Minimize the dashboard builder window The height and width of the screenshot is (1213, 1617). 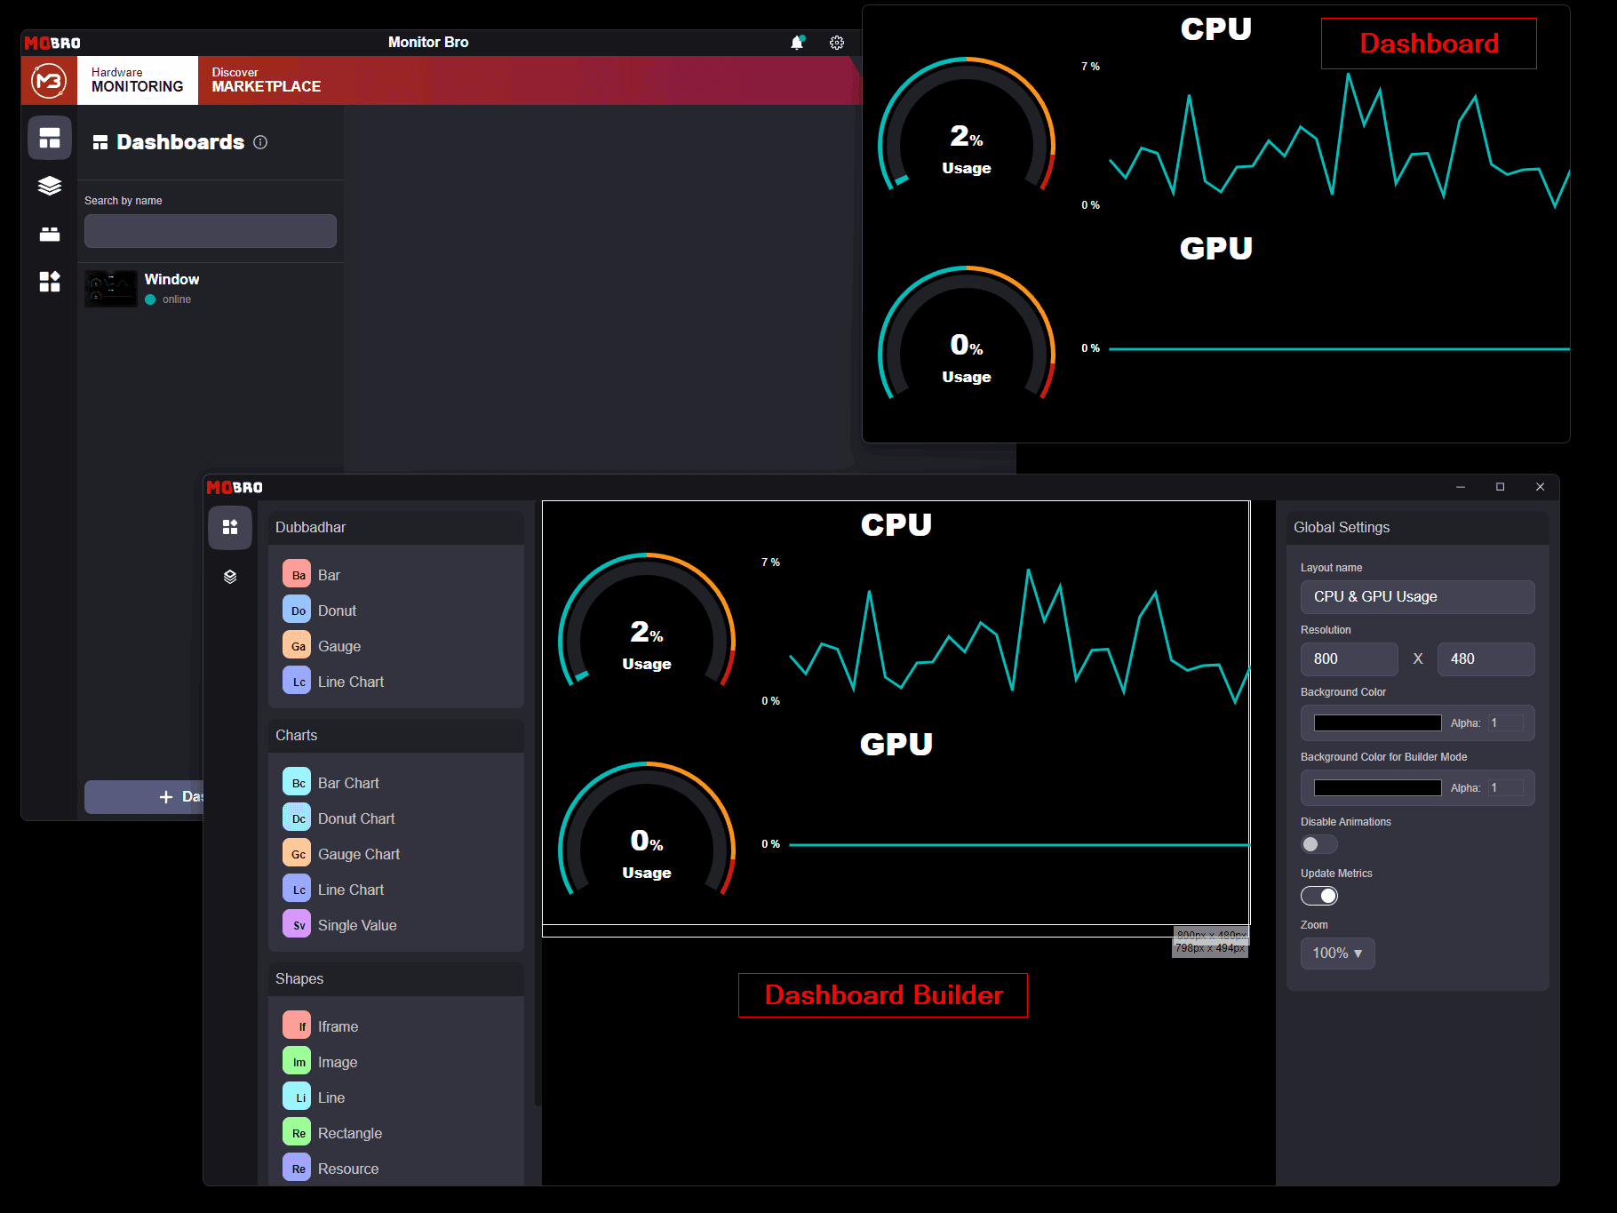point(1461,487)
